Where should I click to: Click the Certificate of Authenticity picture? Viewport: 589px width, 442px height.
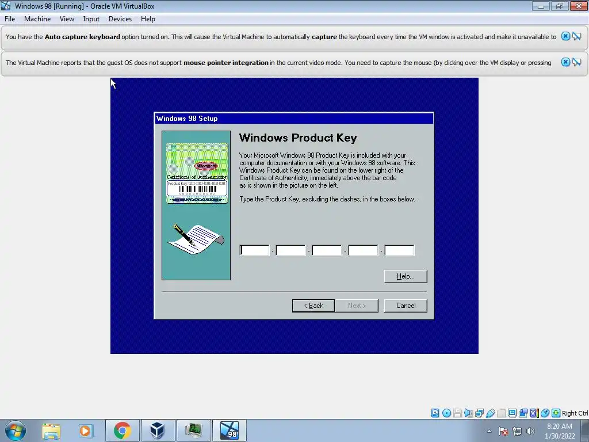197,173
